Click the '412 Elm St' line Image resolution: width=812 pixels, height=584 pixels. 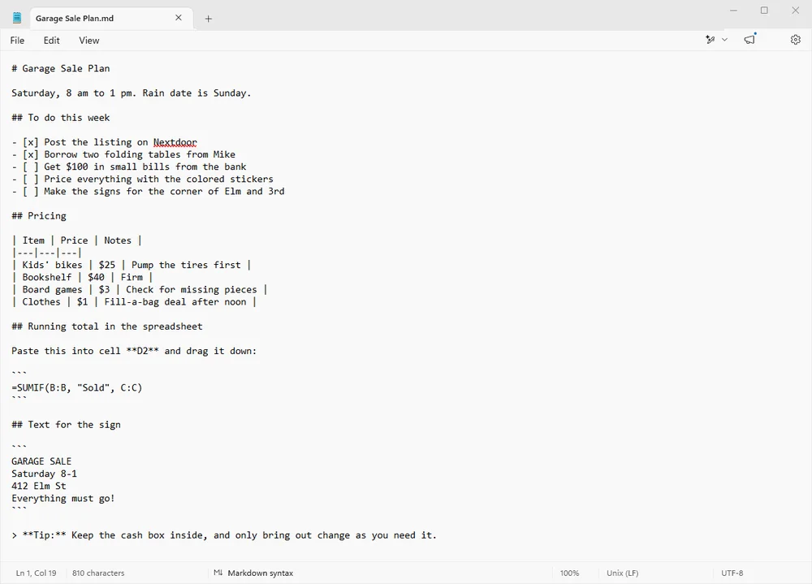pyautogui.click(x=39, y=486)
